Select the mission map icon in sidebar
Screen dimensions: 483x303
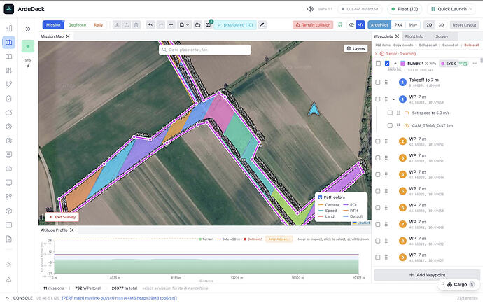pyautogui.click(x=8, y=43)
